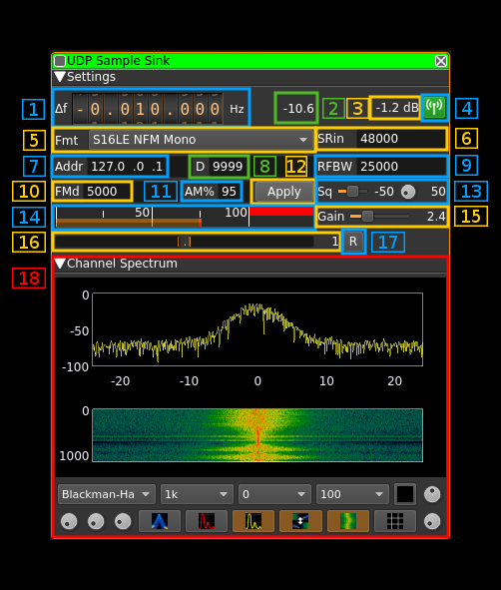Toggle the red max hold spectrum icon
Image resolution: width=501 pixels, height=590 pixels.
pos(207,521)
